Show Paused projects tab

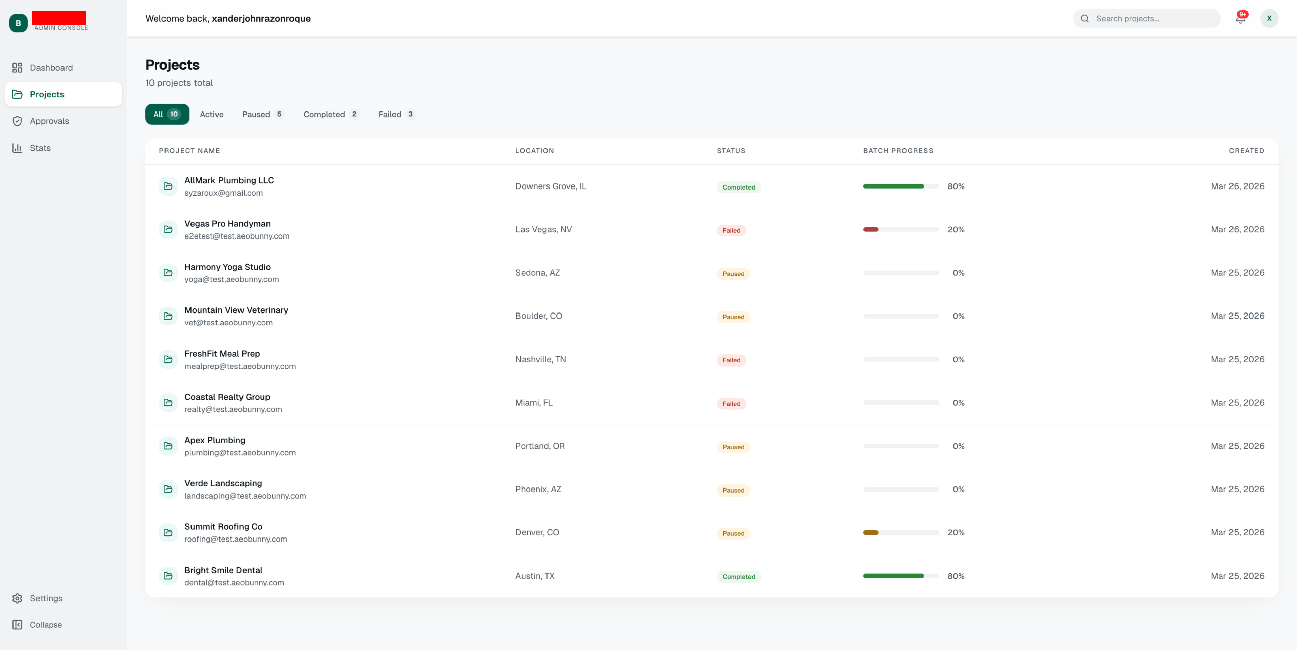click(x=263, y=114)
